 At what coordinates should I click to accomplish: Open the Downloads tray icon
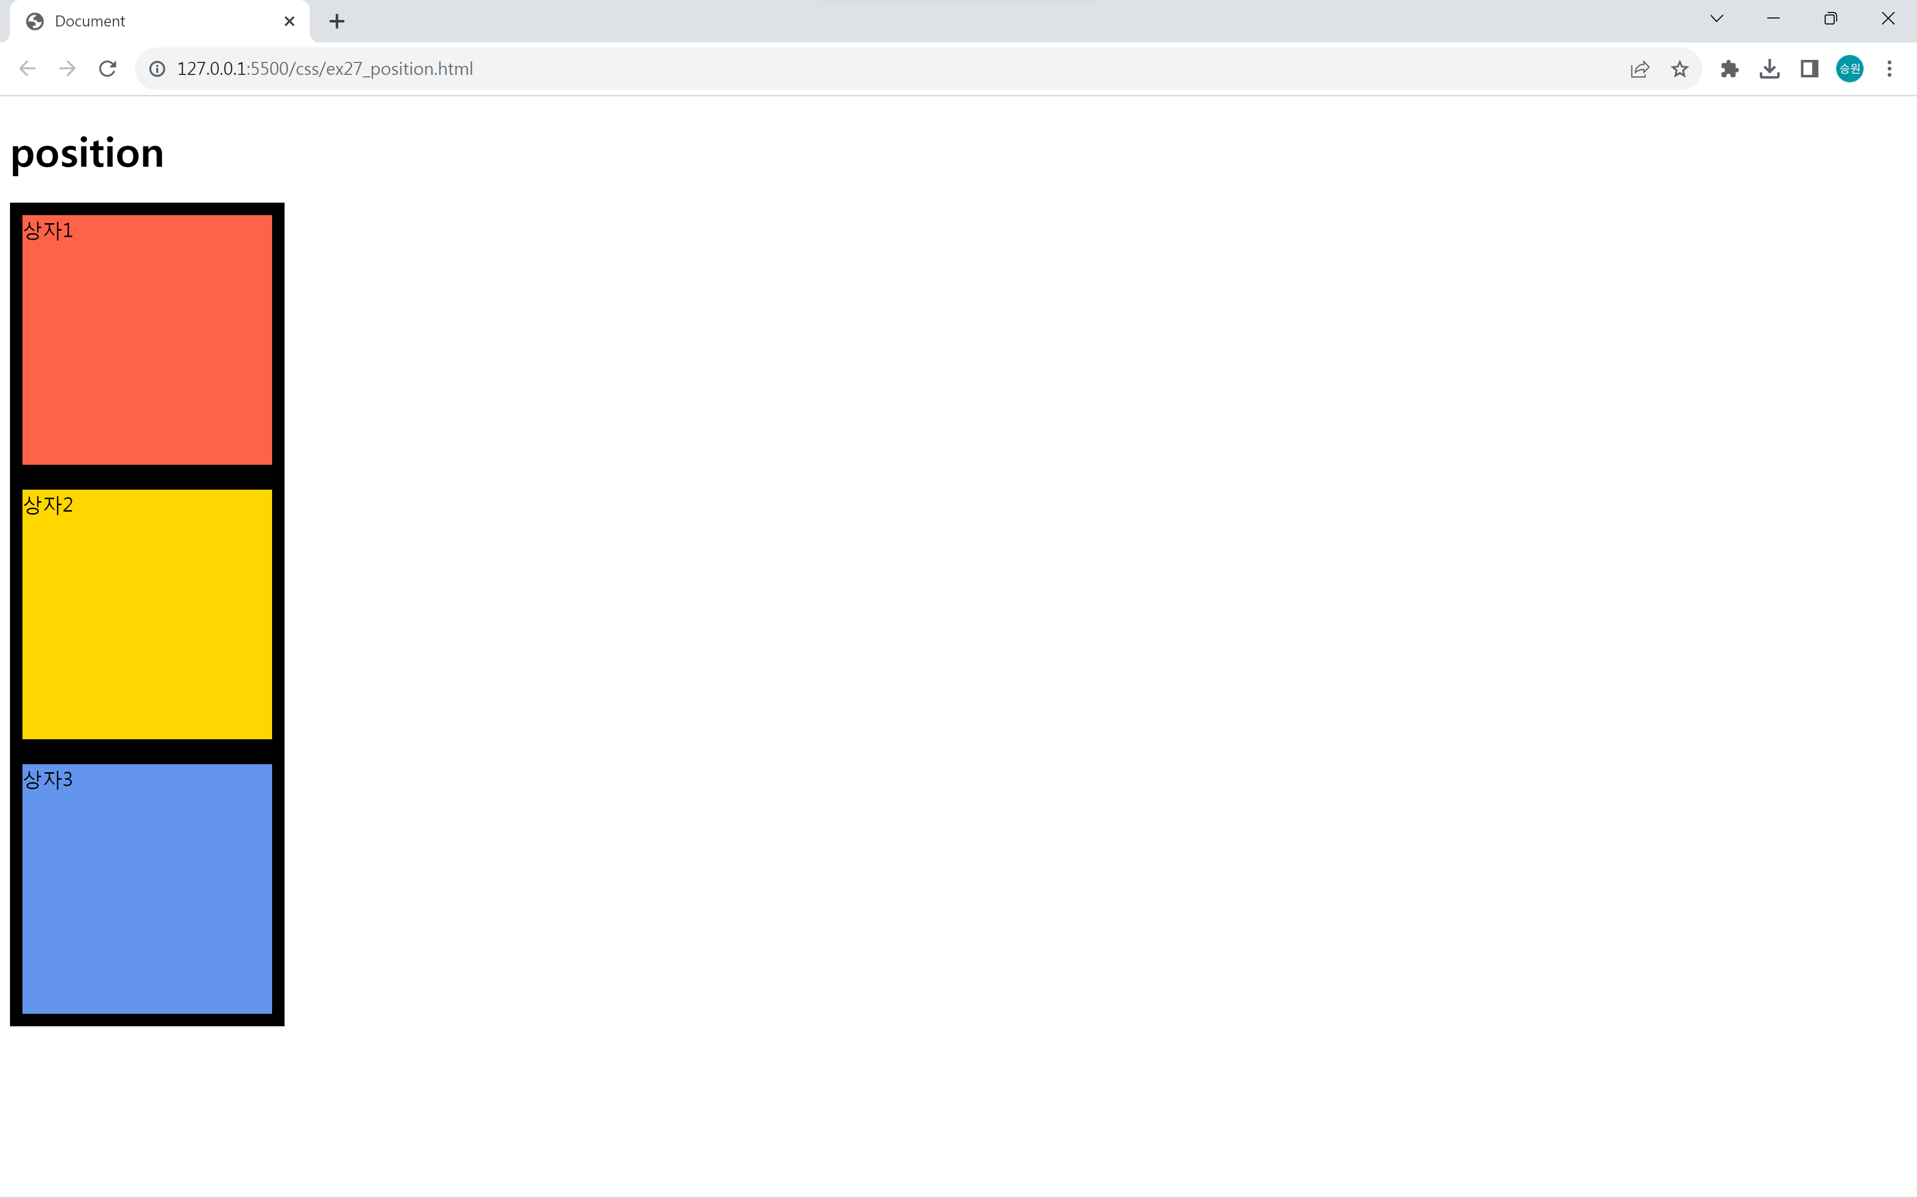[1769, 69]
